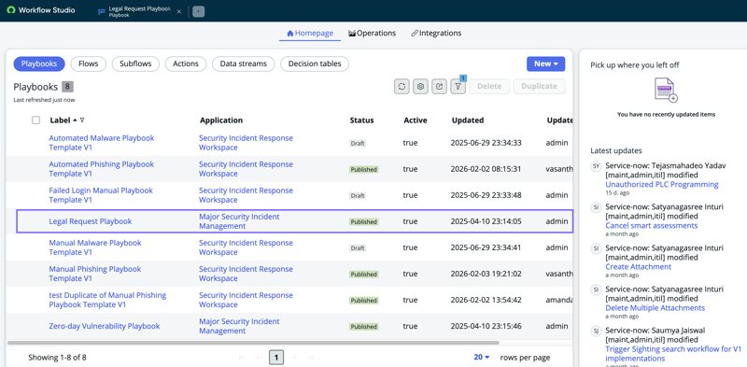
Task: Click Draft status in Failed Login row
Action: 358,195
